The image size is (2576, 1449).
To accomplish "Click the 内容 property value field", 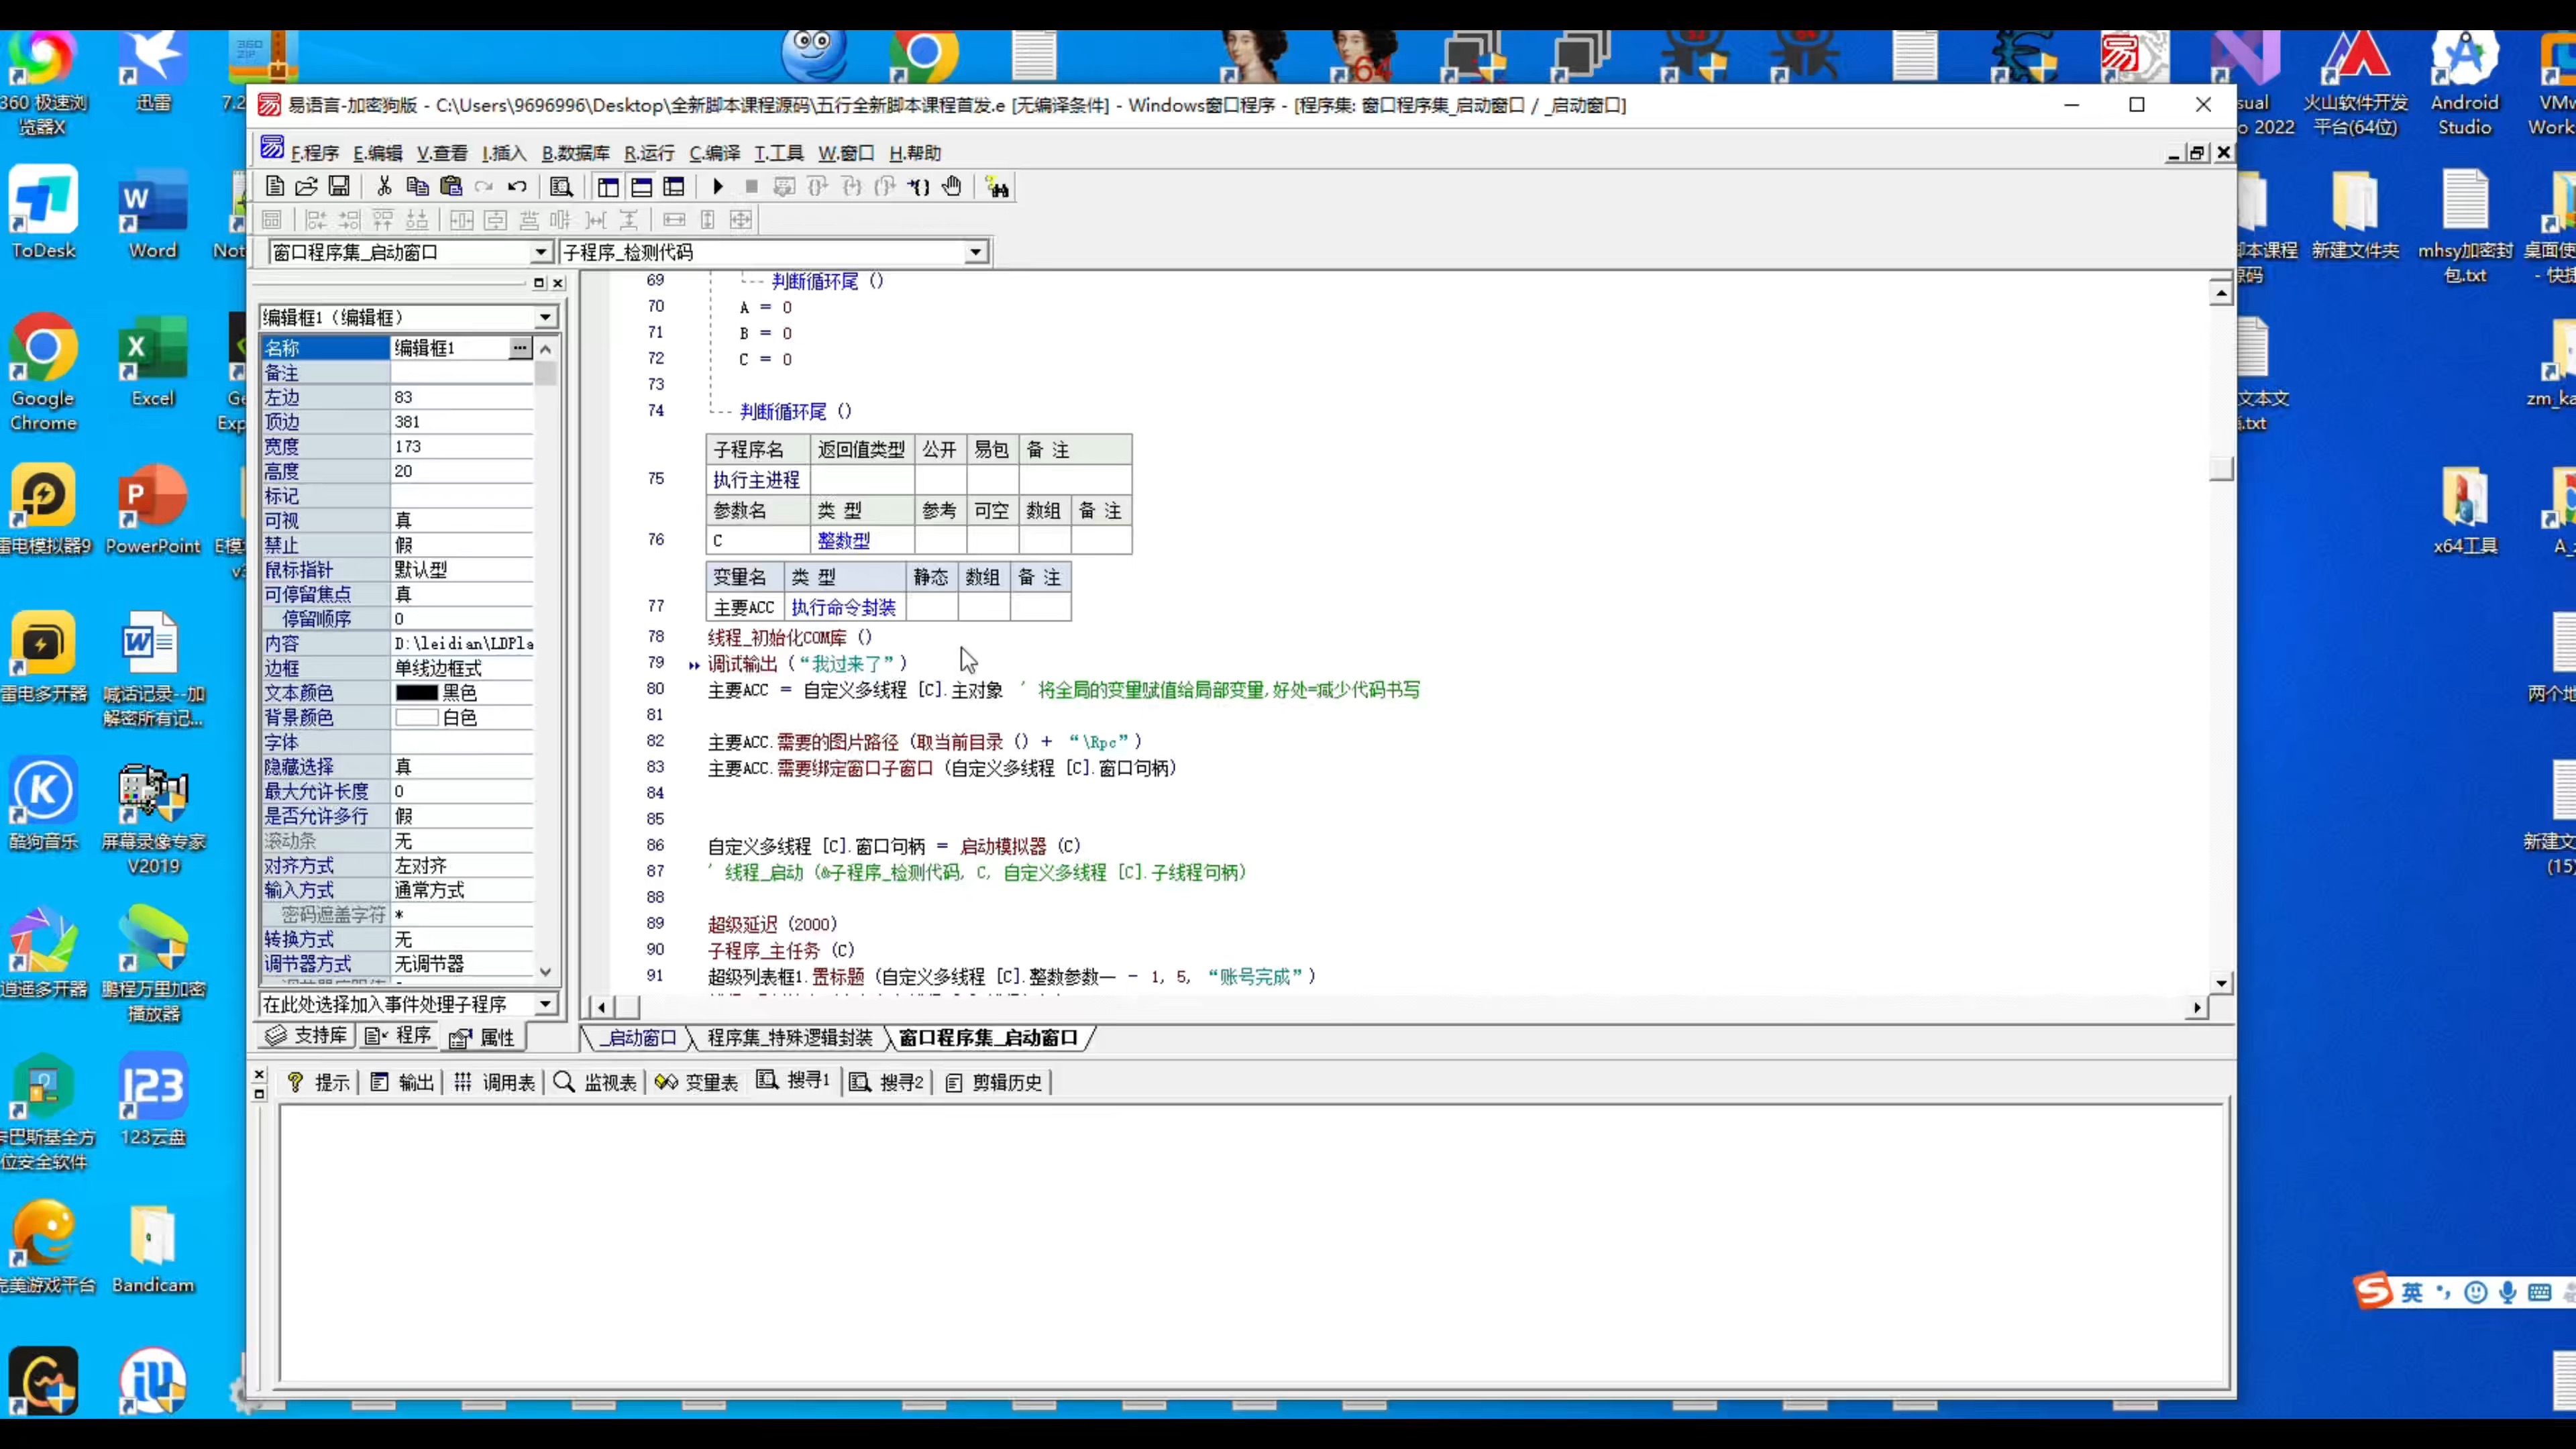I will (x=462, y=643).
